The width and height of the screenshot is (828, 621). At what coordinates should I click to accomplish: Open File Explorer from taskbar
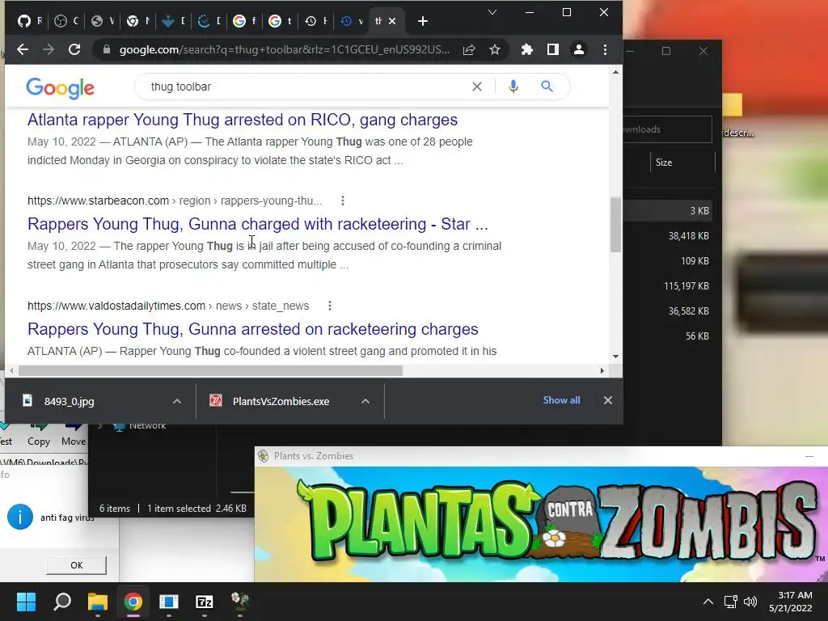pyautogui.click(x=98, y=602)
